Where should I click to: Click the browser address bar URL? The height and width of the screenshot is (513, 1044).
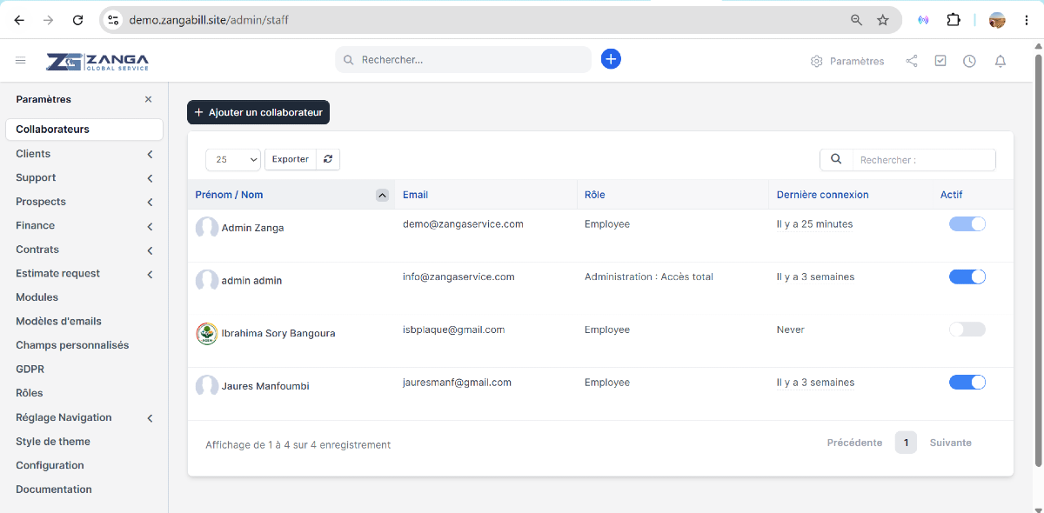[209, 19]
